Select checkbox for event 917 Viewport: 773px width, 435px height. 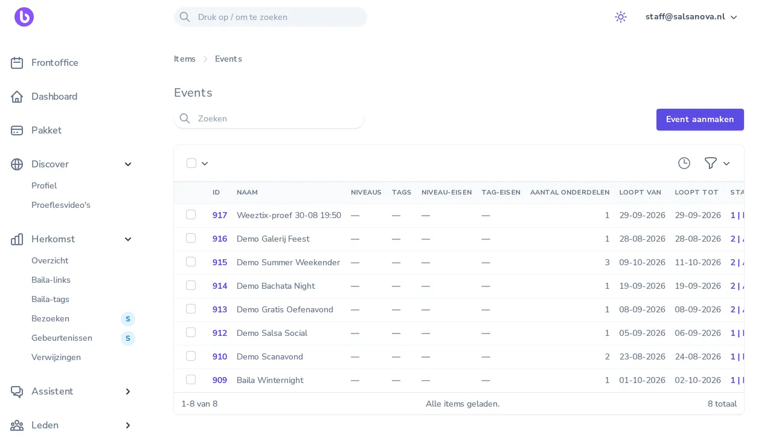[191, 214]
